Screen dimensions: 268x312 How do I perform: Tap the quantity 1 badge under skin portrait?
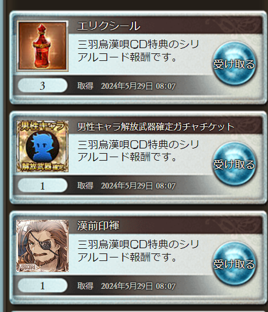pyautogui.click(x=42, y=285)
